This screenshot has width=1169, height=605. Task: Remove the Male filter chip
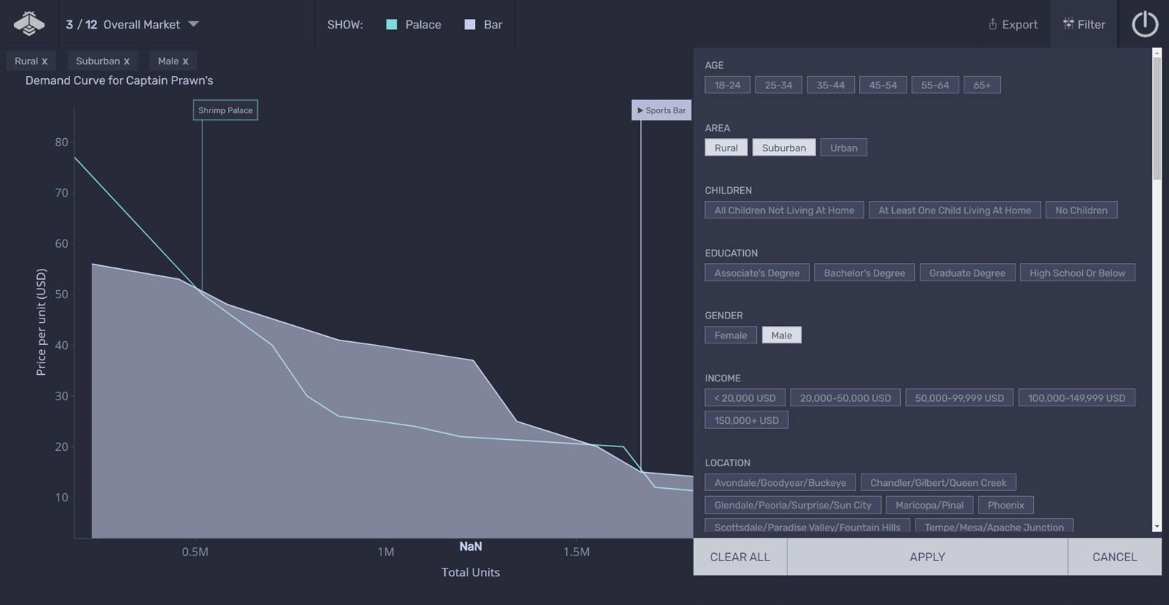pos(186,61)
